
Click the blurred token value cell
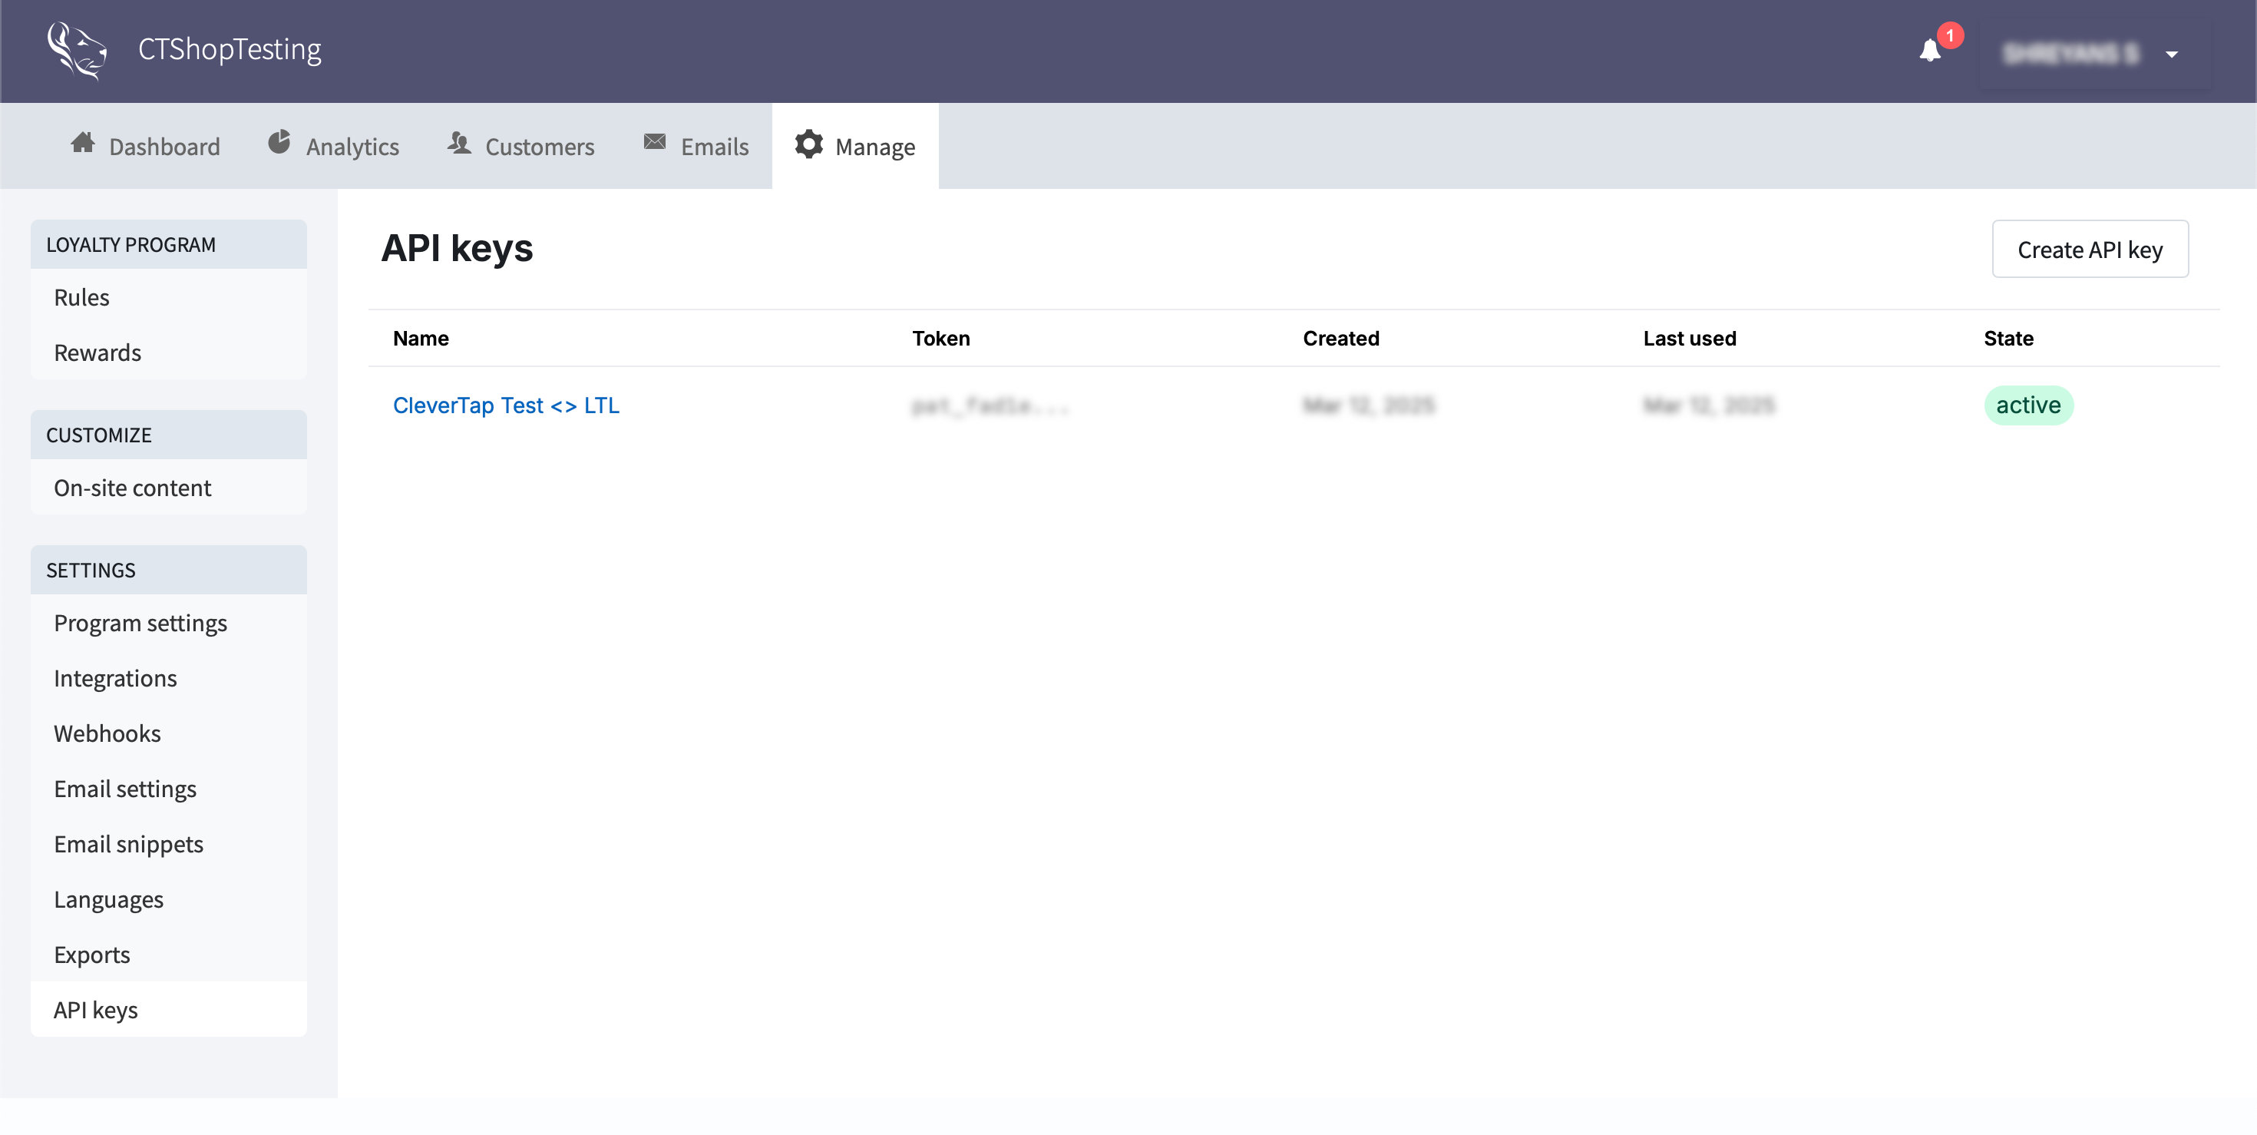(x=990, y=405)
